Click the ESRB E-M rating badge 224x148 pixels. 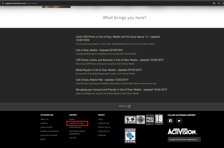[x=130, y=120]
